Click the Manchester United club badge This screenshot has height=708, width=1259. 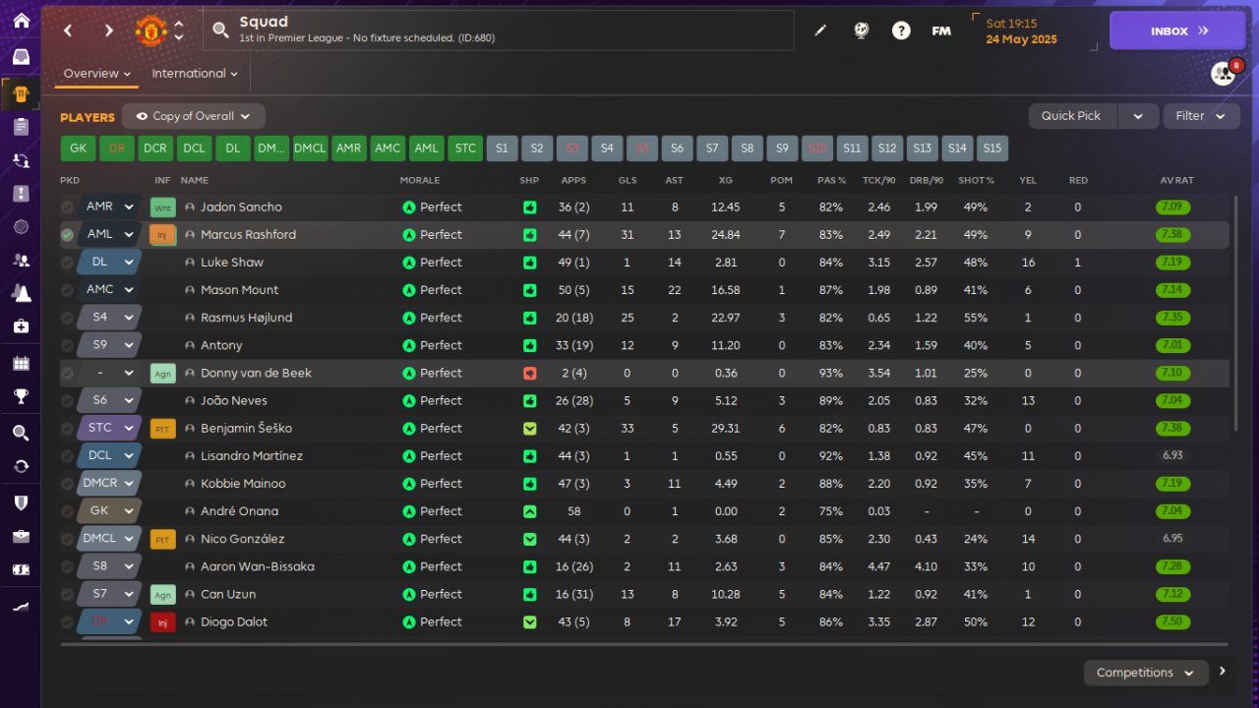(x=150, y=30)
